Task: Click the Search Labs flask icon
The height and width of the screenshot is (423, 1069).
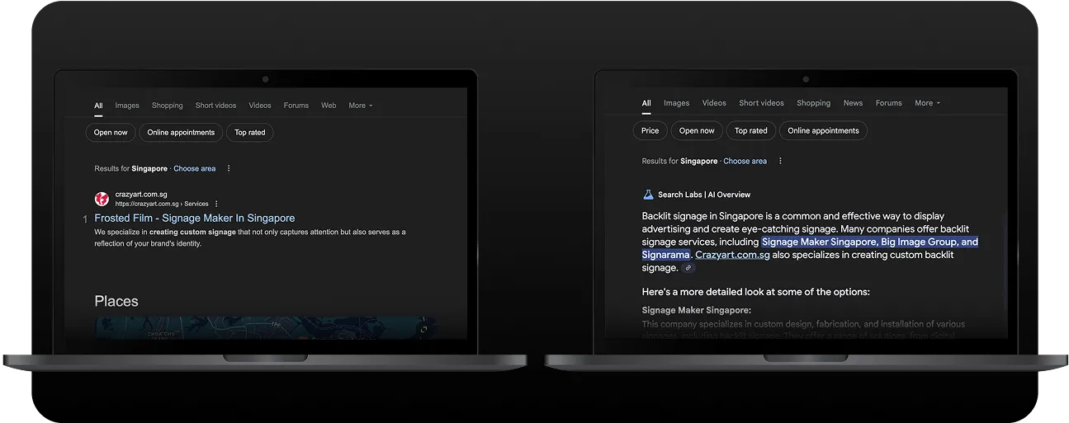Action: pos(648,195)
